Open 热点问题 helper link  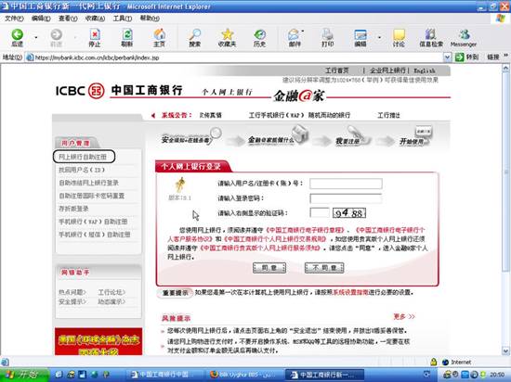pyautogui.click(x=72, y=292)
